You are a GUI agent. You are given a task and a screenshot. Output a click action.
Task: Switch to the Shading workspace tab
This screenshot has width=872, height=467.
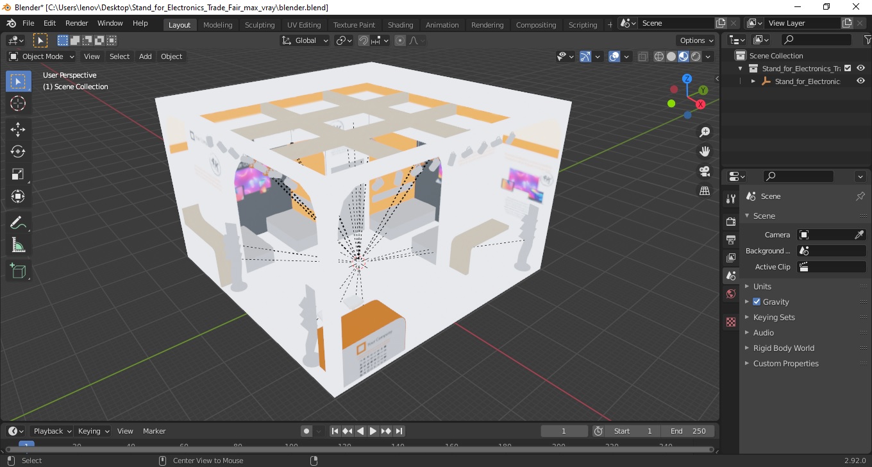400,25
